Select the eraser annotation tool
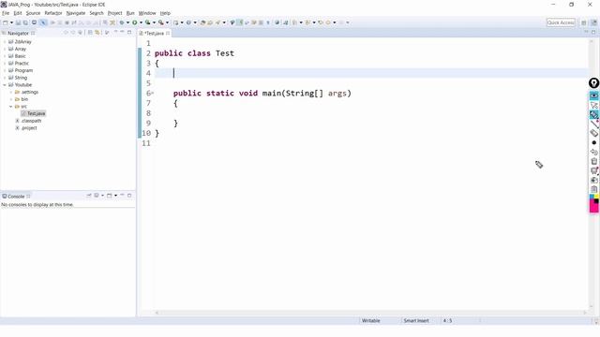 (x=593, y=133)
